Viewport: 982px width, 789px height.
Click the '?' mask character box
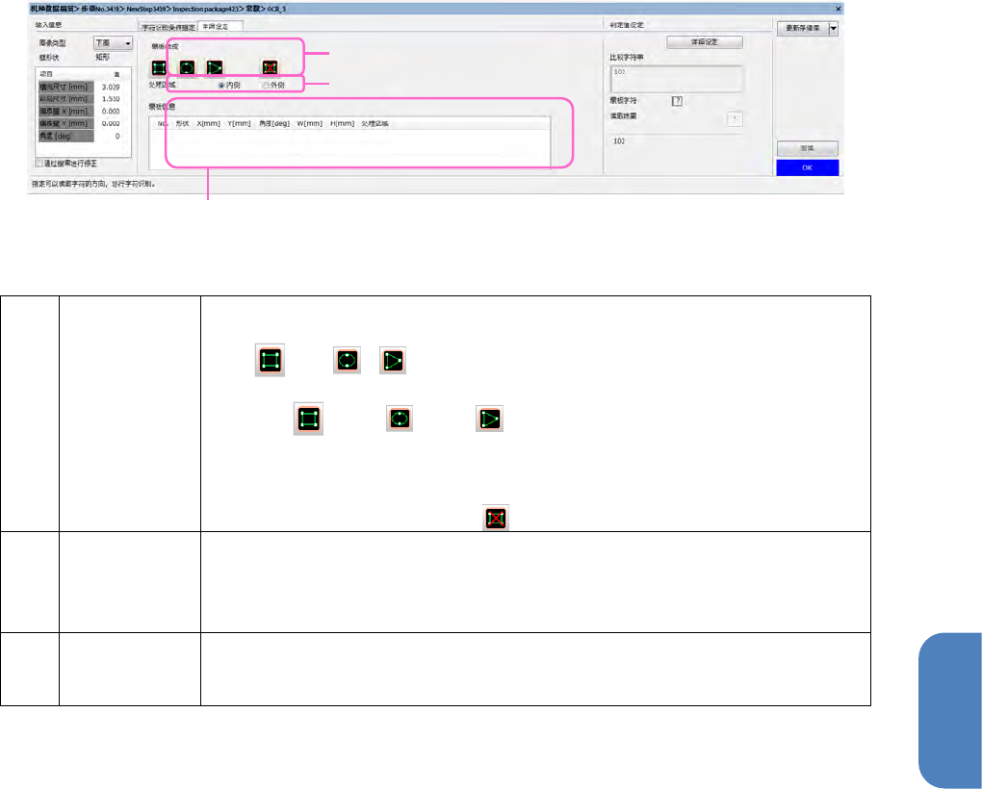[x=677, y=101]
